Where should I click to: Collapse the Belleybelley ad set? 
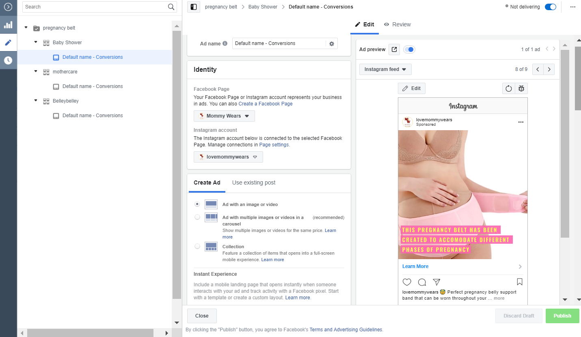(x=36, y=101)
